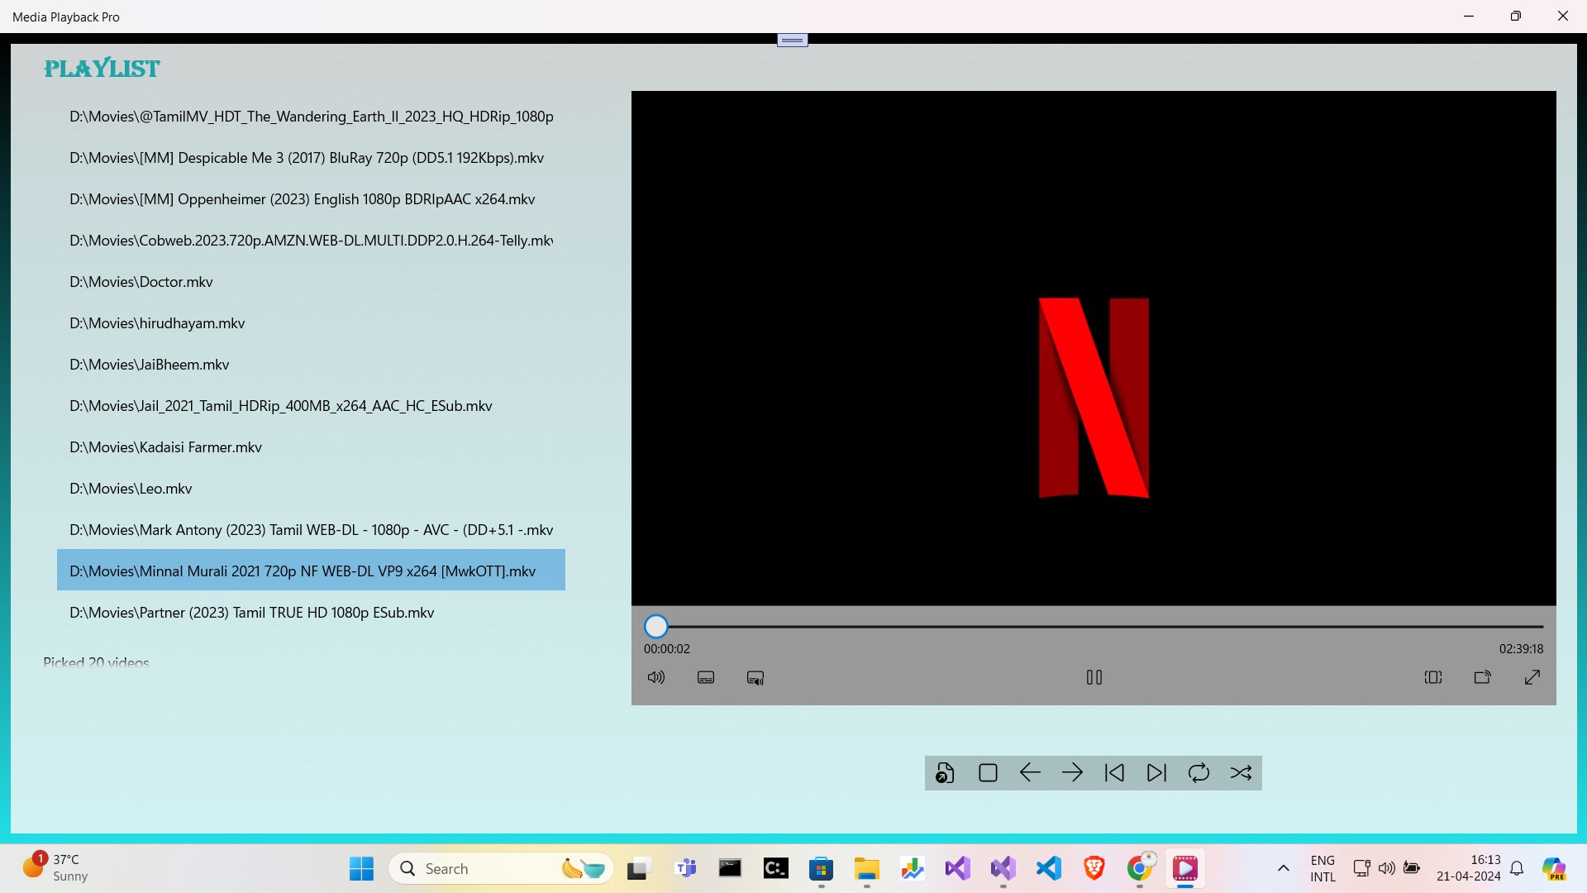Select Minnal Murali 2021 highlighted entry
Viewport: 1587px width, 893px height.
[311, 571]
